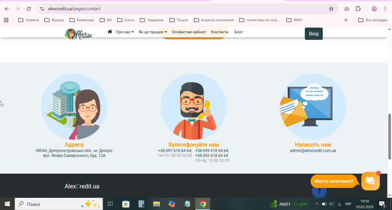The width and height of the screenshot is (392, 210).
Task: Click email admin@alexcredit.com.ua
Action: click(x=313, y=151)
